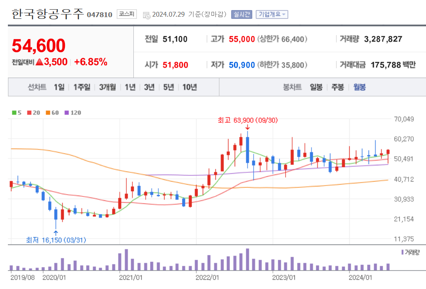Click the purple 120 moving average swatch

tap(67, 113)
